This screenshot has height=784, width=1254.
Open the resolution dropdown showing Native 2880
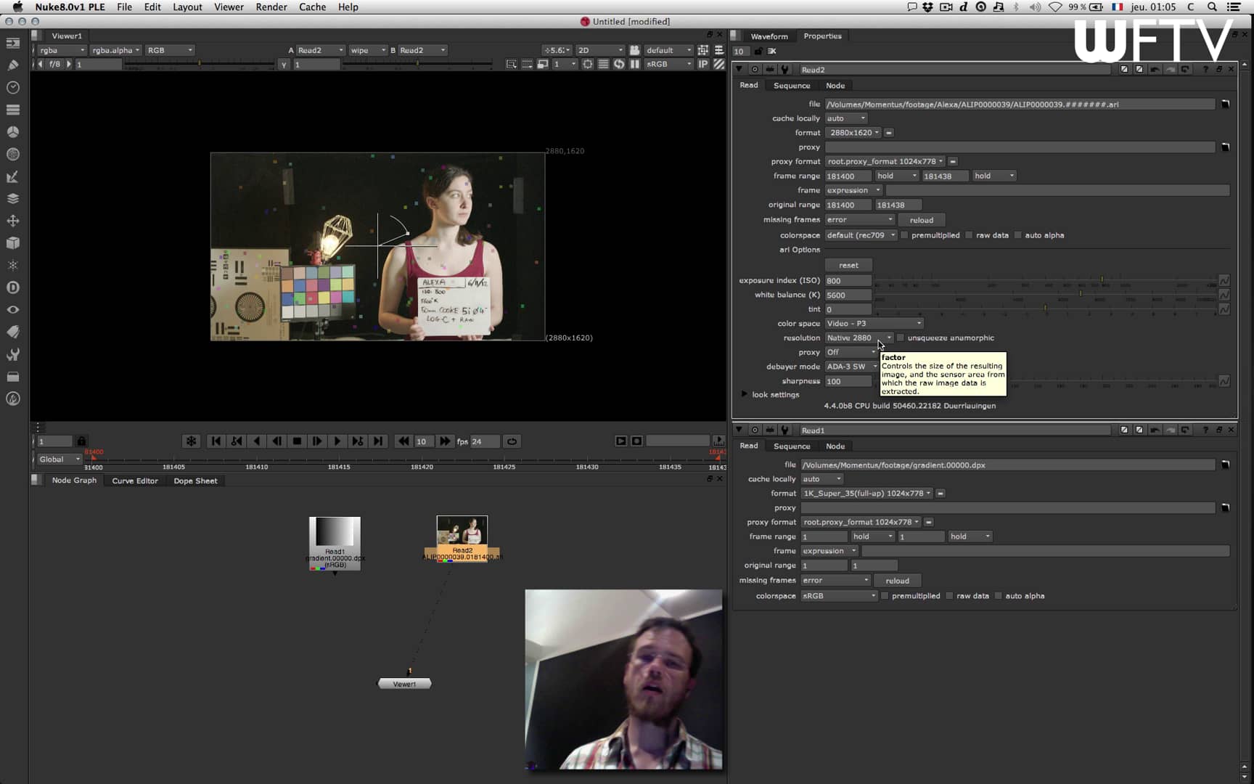pos(858,338)
